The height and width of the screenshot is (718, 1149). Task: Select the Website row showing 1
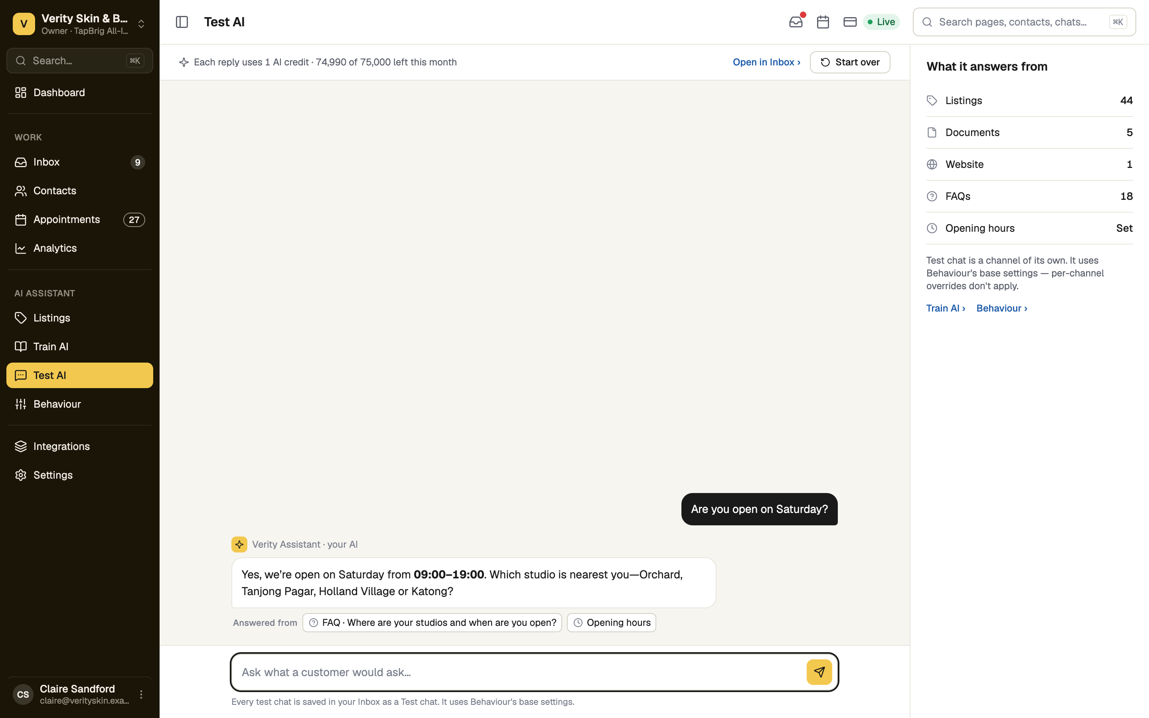coord(1029,164)
